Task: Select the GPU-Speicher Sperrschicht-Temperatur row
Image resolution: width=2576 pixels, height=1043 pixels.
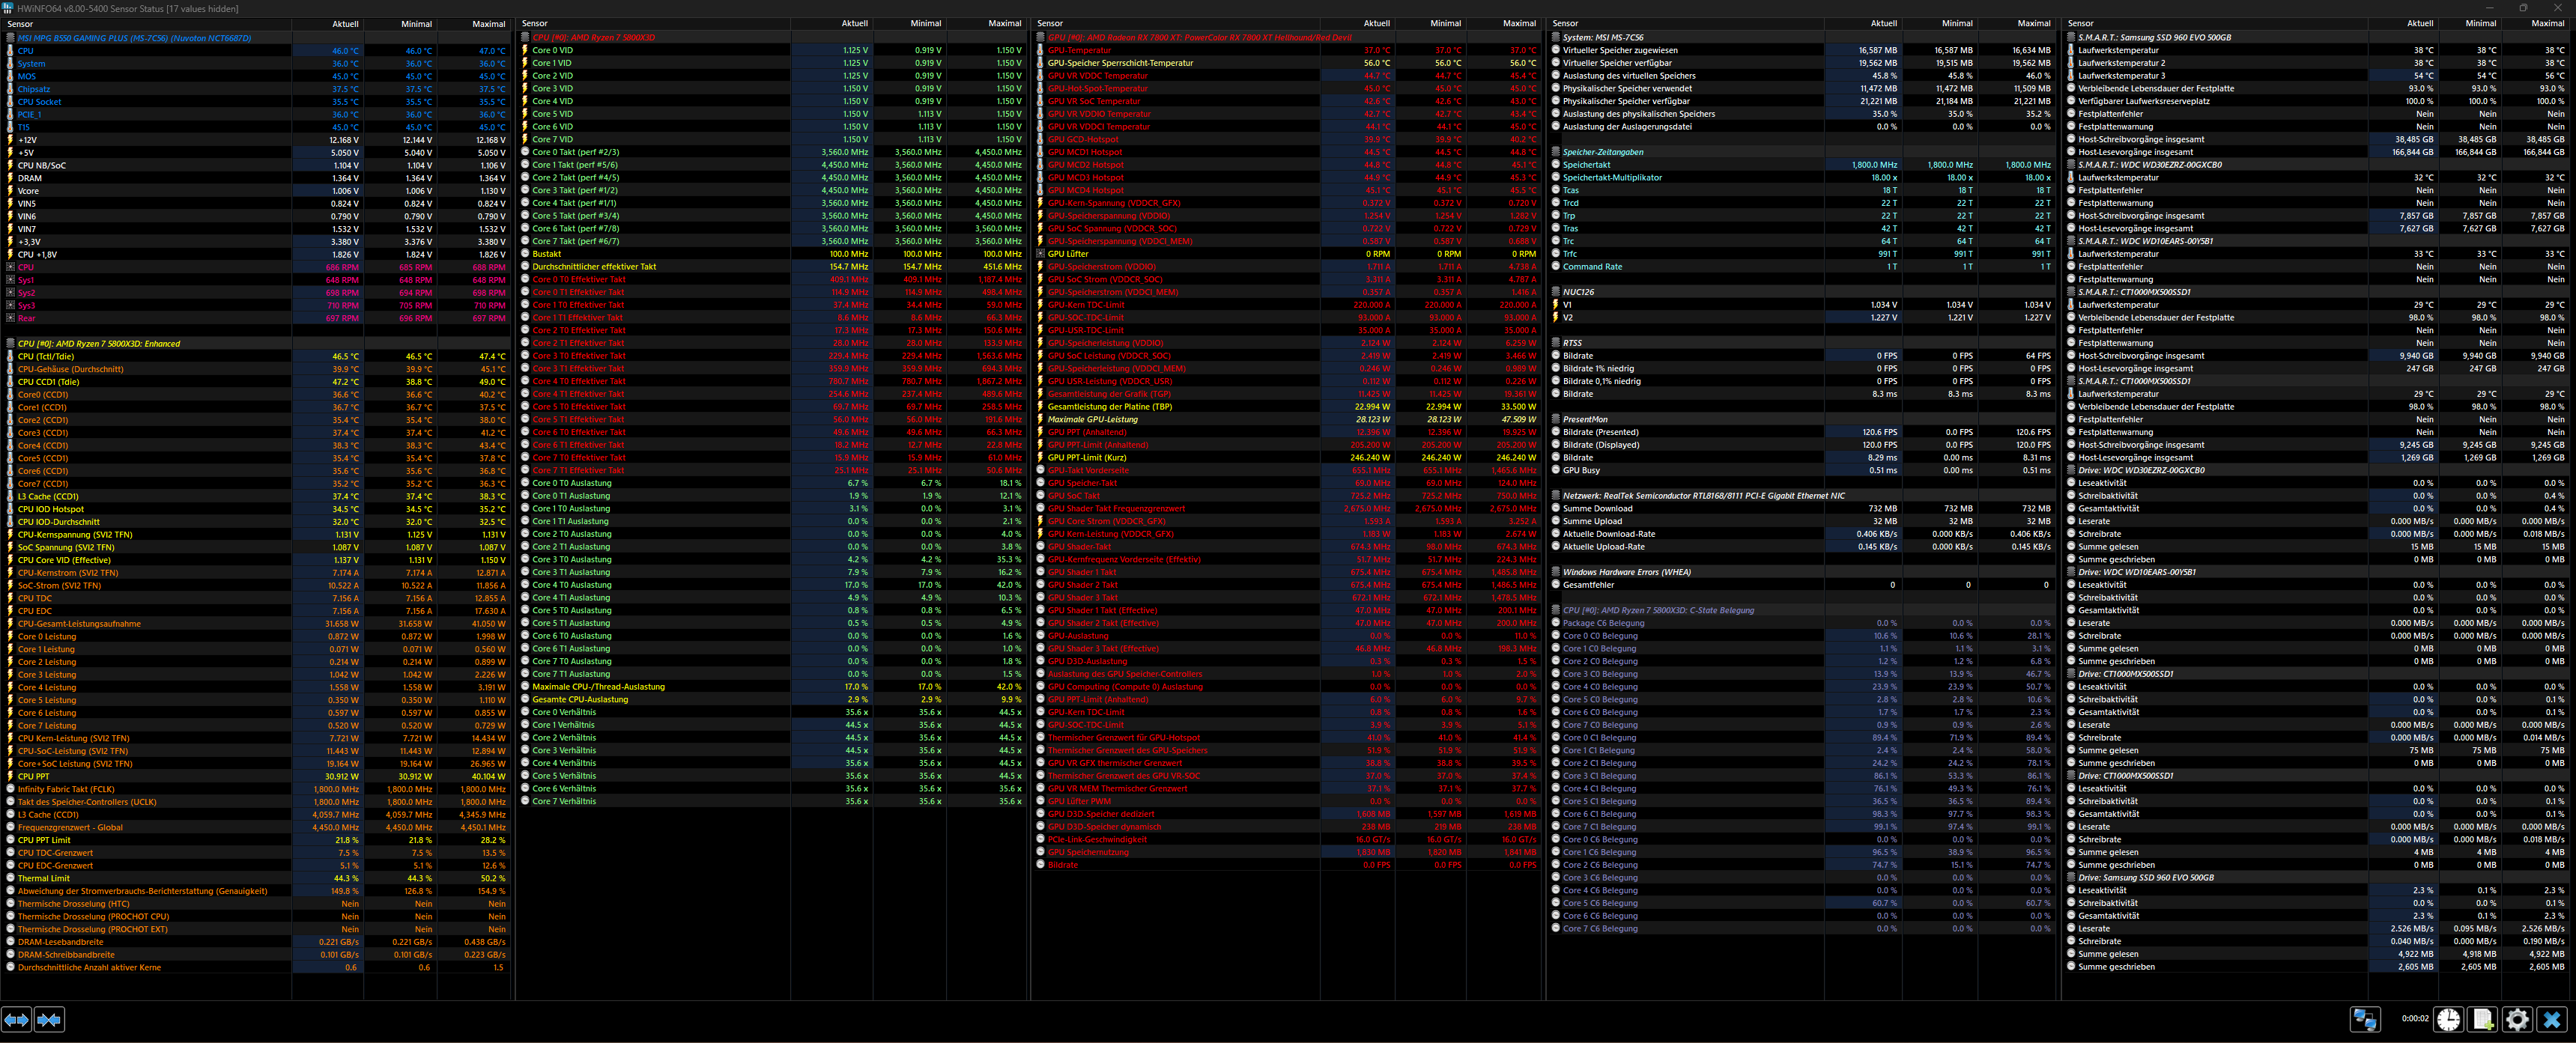Action: [1120, 63]
